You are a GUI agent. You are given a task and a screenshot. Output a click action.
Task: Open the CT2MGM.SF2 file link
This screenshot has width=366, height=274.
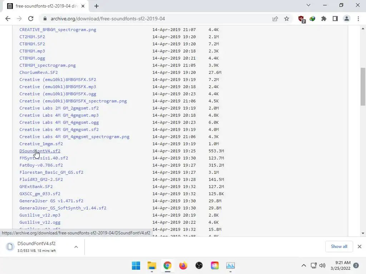point(32,37)
